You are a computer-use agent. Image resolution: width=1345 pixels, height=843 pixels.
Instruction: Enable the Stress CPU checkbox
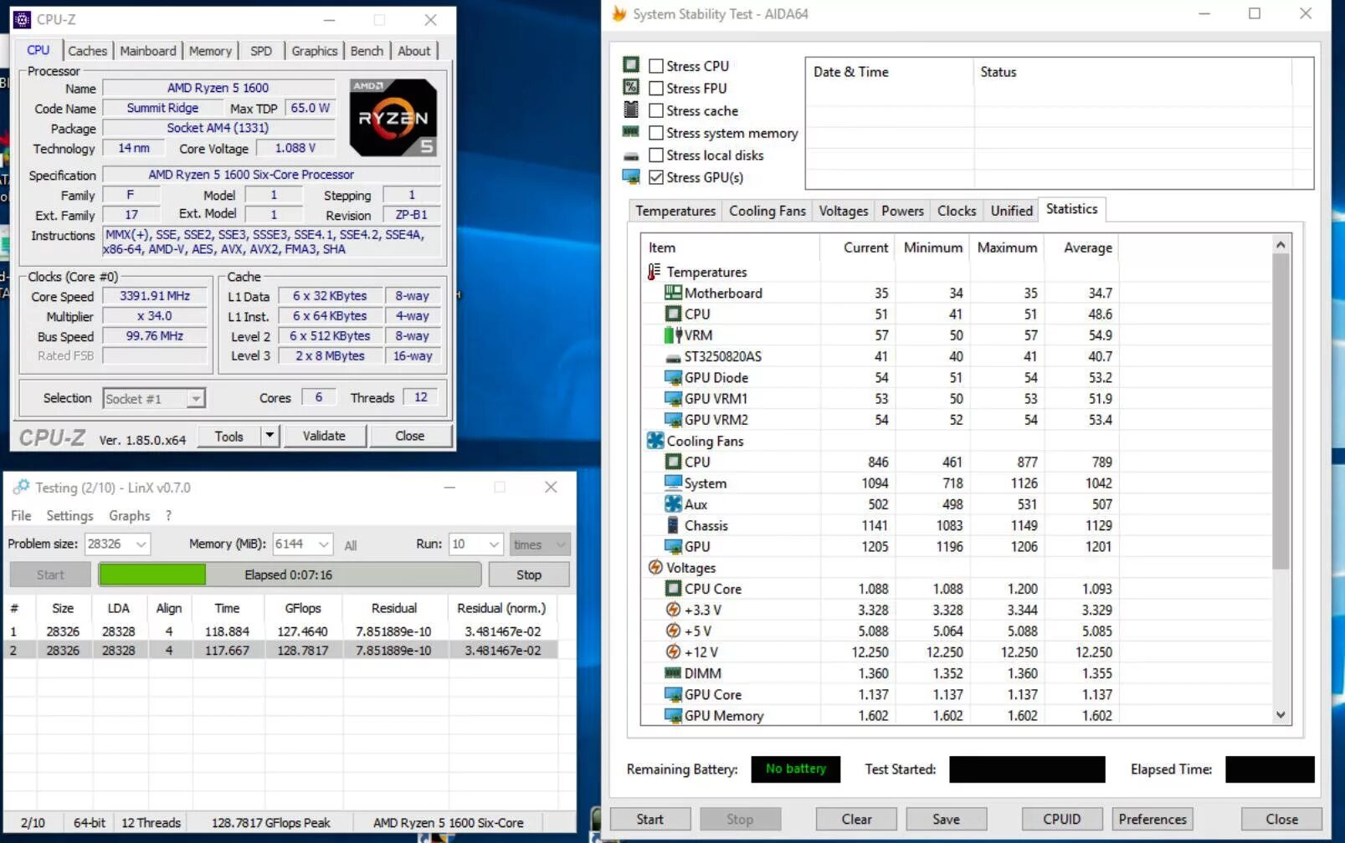click(656, 65)
